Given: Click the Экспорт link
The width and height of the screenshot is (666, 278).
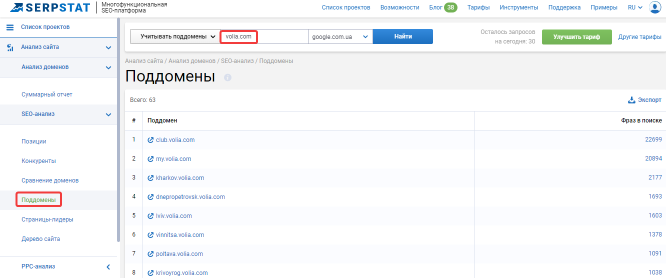Looking at the screenshot, I should (x=649, y=100).
